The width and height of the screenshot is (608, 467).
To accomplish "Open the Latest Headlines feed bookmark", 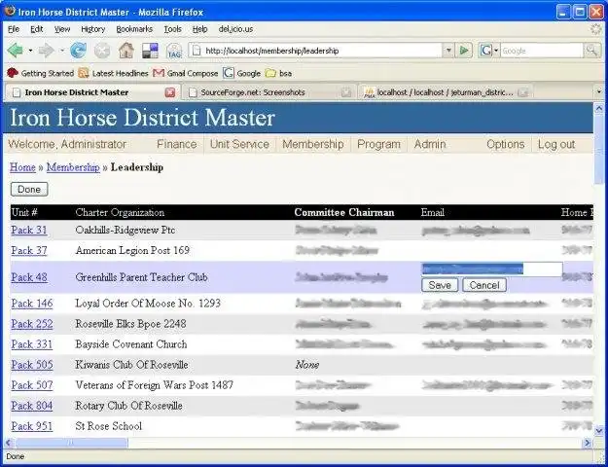I will tap(113, 73).
